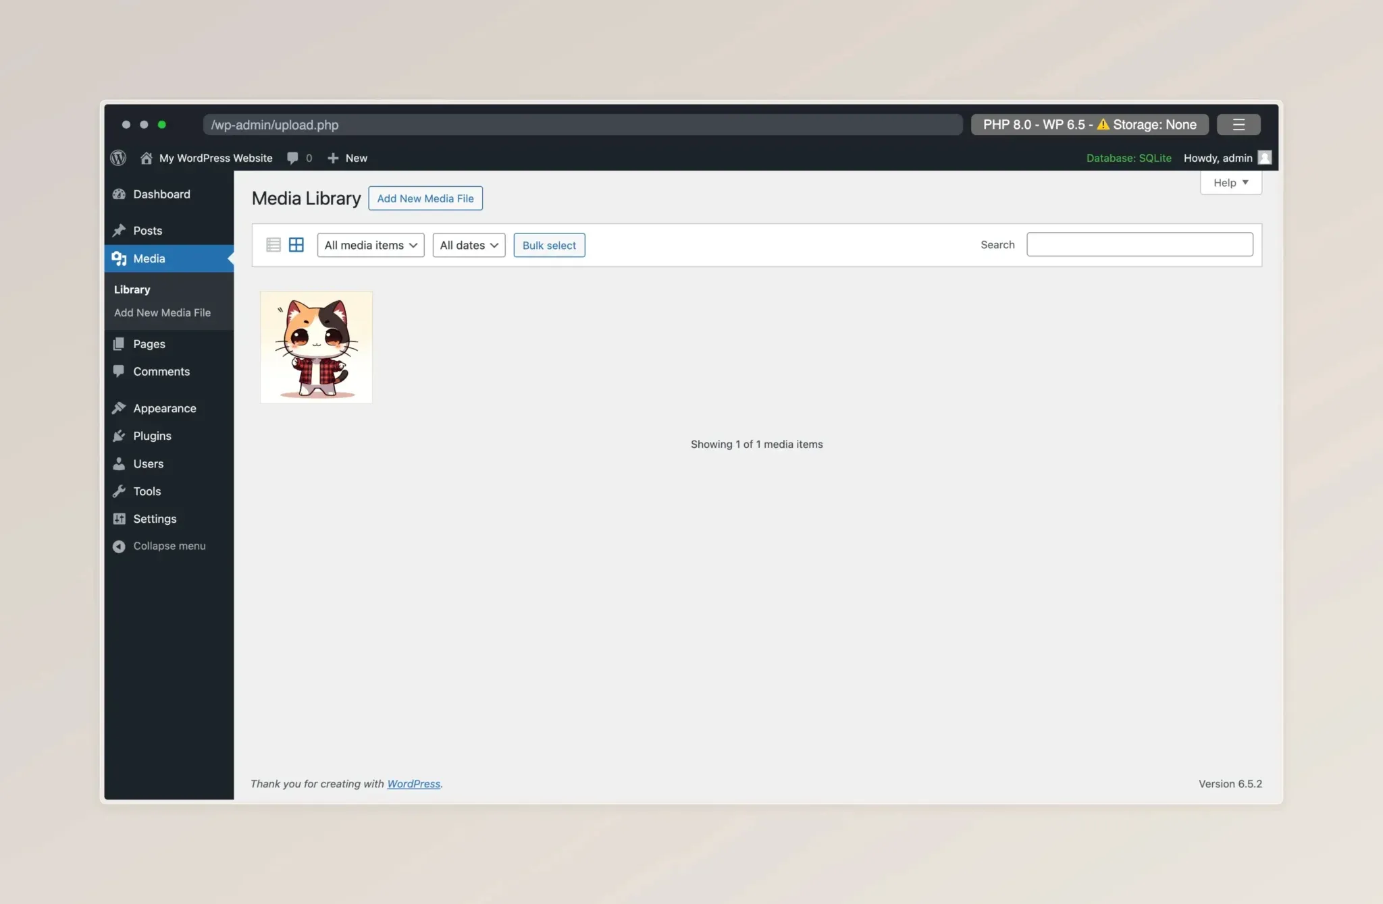
Task: Open the comments bubble icon in admin bar
Action: tap(292, 158)
